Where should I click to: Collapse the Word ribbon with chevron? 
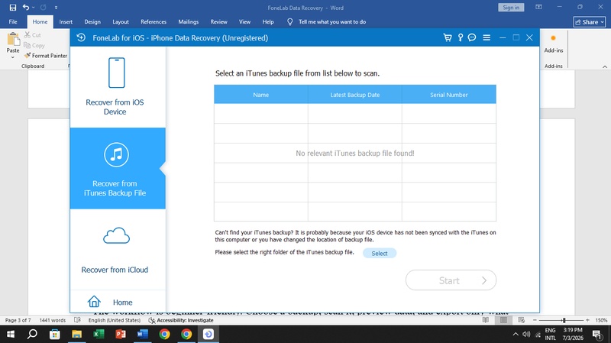[604, 66]
